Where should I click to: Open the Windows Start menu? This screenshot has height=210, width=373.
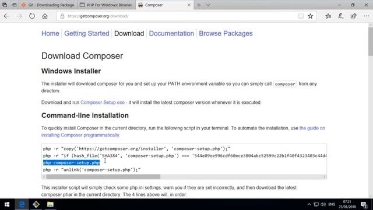pyautogui.click(x=7, y=204)
